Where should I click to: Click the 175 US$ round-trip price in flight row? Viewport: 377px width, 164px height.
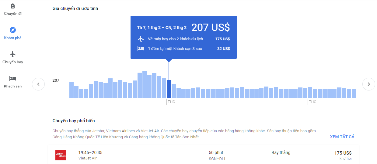pos(343,153)
